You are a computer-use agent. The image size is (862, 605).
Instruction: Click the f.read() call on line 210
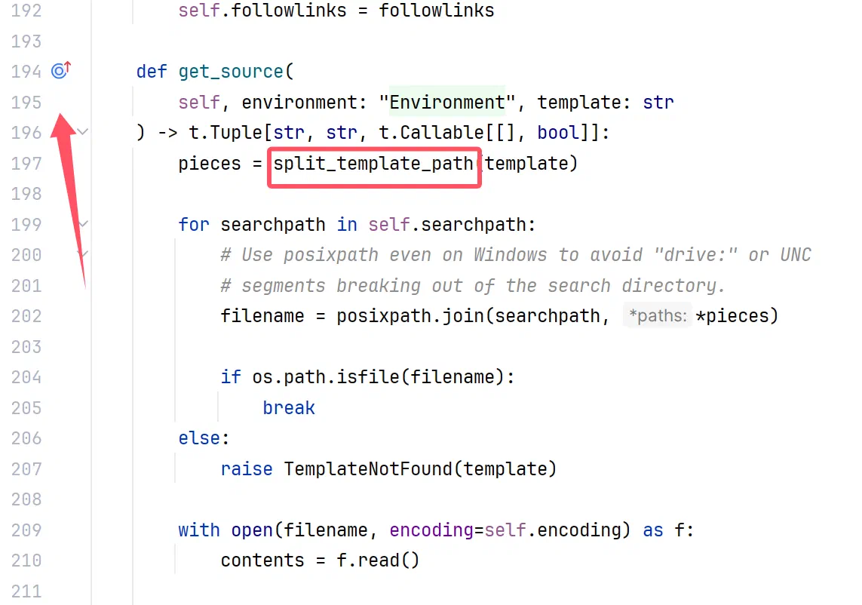[x=378, y=560]
